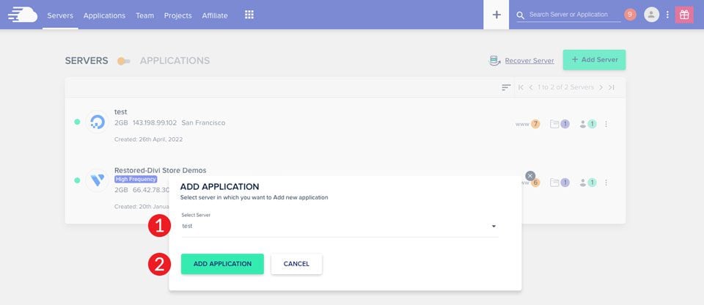Open three-dot menu for test server

point(606,124)
